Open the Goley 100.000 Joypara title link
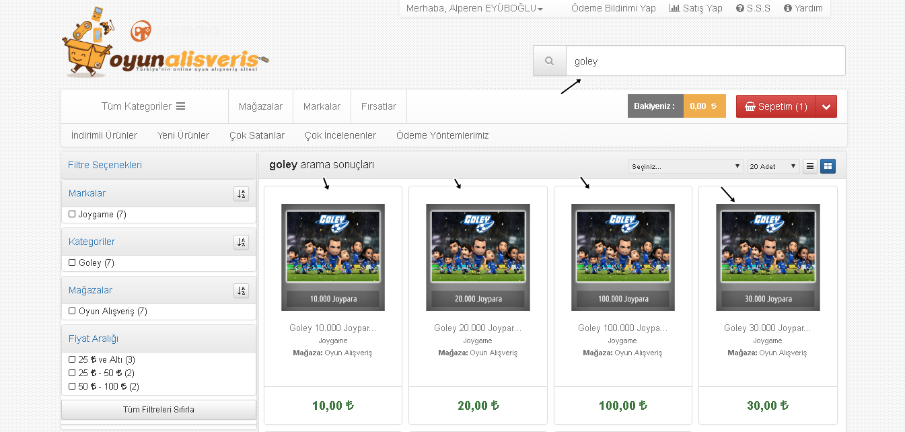The height and width of the screenshot is (432, 905). 623,328
